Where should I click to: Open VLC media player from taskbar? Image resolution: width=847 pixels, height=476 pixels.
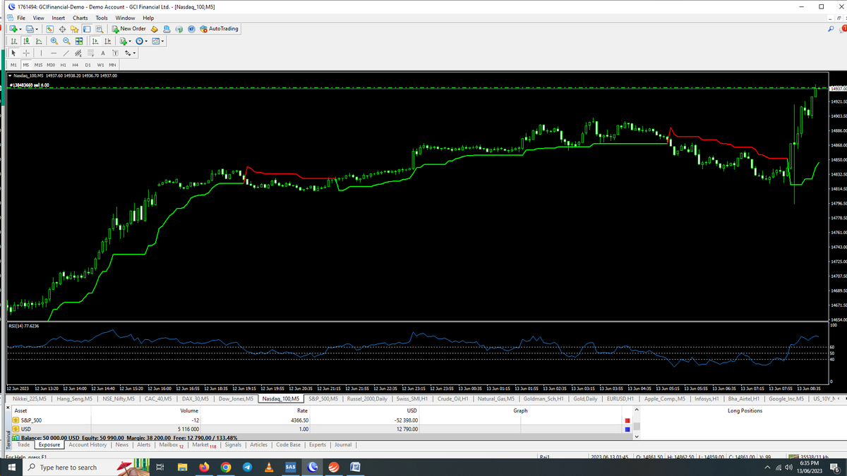269,468
